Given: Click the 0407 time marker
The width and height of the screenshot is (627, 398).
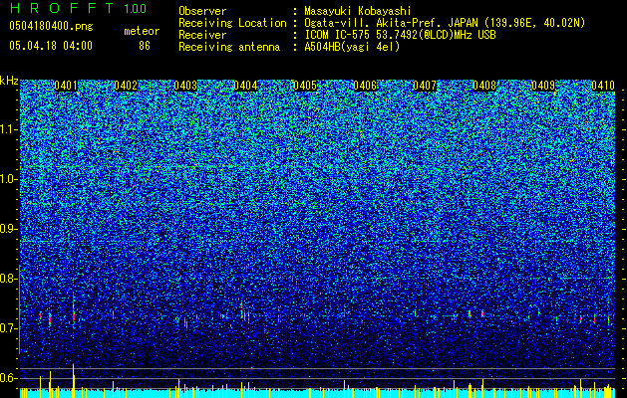Looking at the screenshot, I should (x=425, y=86).
